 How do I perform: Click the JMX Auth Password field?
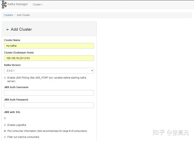click(x=49, y=105)
